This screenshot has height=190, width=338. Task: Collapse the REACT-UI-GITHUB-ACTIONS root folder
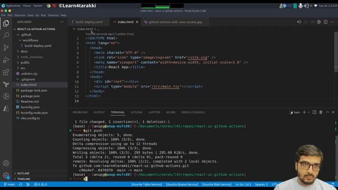click(36, 29)
